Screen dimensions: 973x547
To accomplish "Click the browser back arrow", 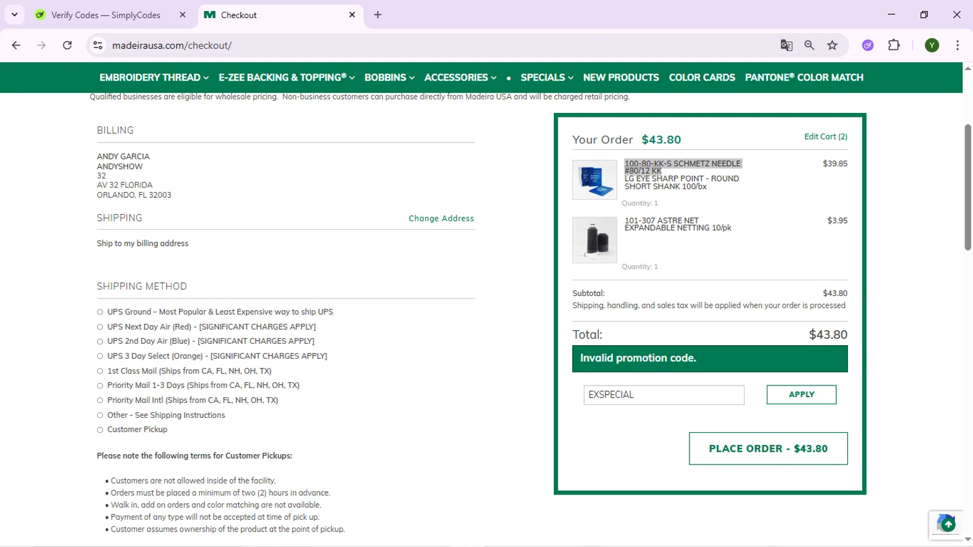I will coord(16,45).
